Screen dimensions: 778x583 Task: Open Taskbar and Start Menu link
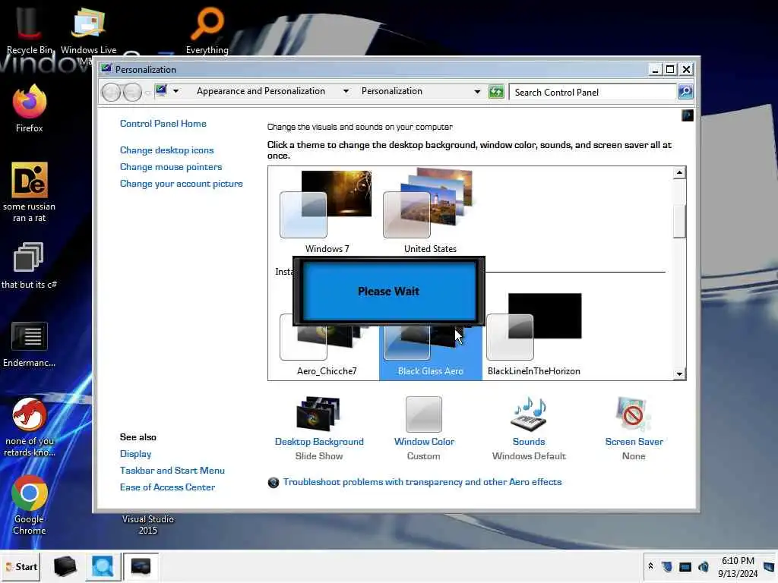[172, 471]
